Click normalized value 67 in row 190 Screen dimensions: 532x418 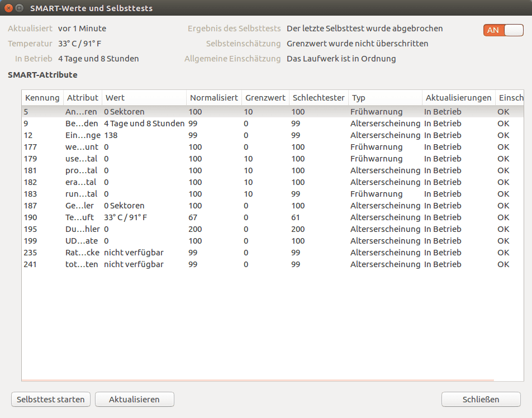[193, 217]
